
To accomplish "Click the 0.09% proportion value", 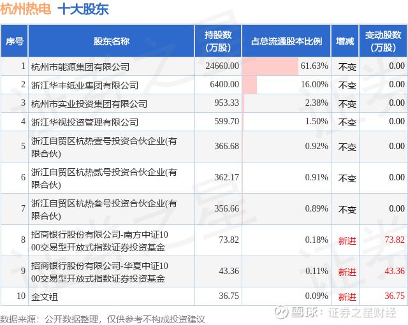I will point(316,296).
